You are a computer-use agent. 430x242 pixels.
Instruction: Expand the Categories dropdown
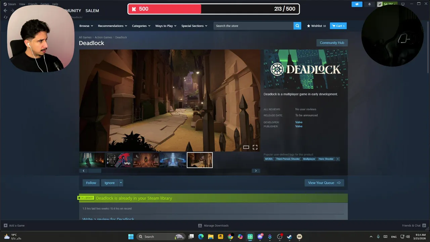pos(141,26)
